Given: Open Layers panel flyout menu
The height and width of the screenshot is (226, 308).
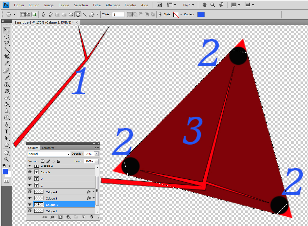Looking at the screenshot, I should click(97, 148).
